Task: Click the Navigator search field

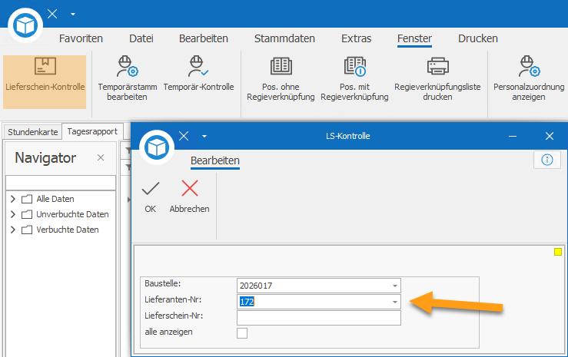Action: pos(61,183)
